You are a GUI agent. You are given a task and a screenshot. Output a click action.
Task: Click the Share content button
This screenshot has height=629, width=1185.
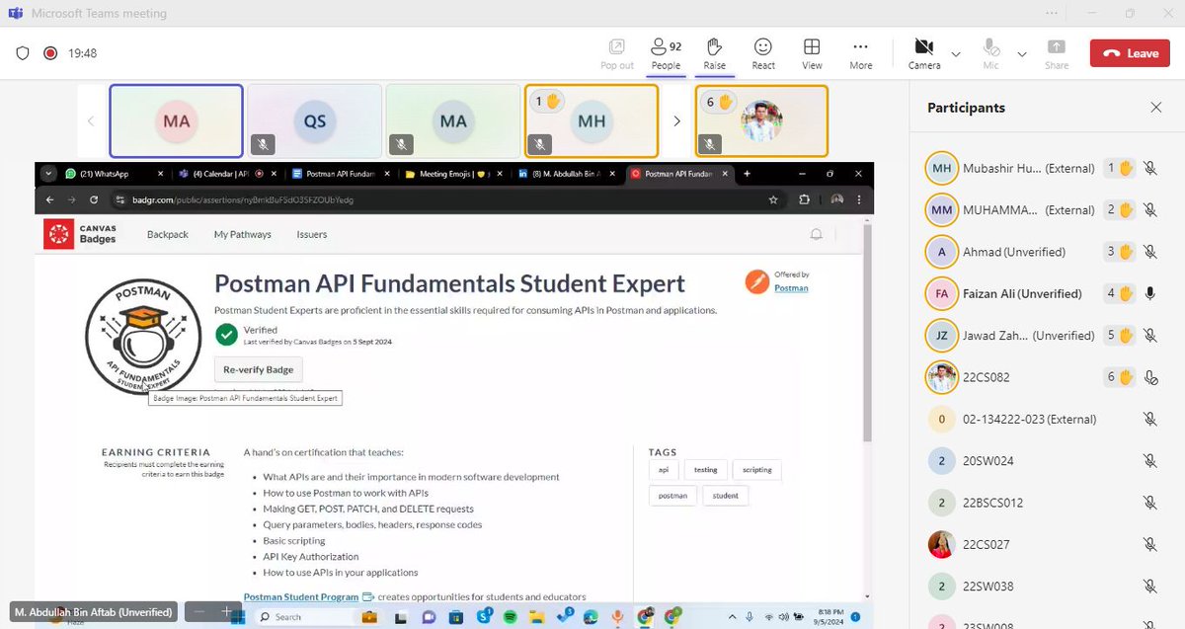point(1057,53)
